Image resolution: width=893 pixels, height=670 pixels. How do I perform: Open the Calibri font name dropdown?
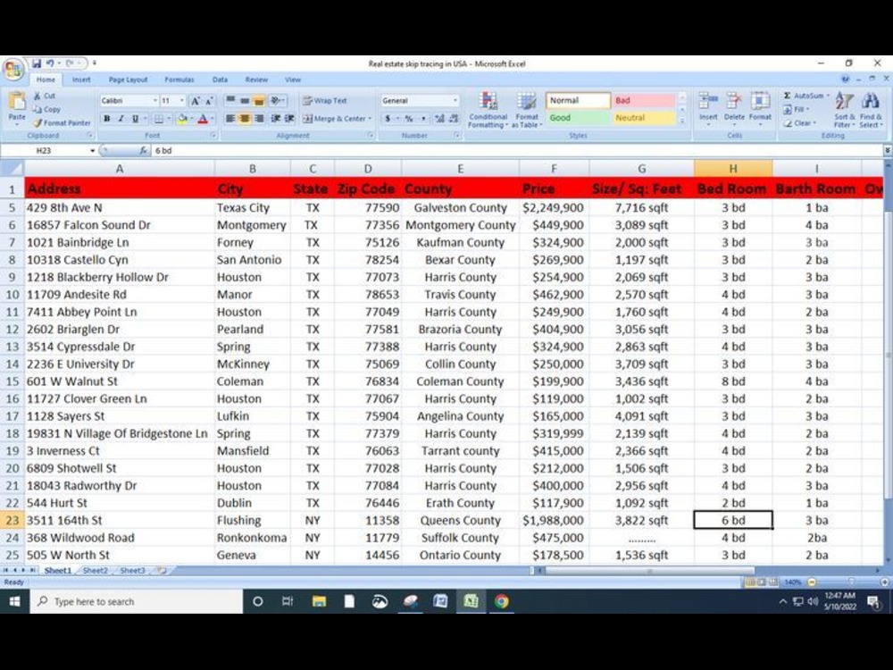point(154,101)
